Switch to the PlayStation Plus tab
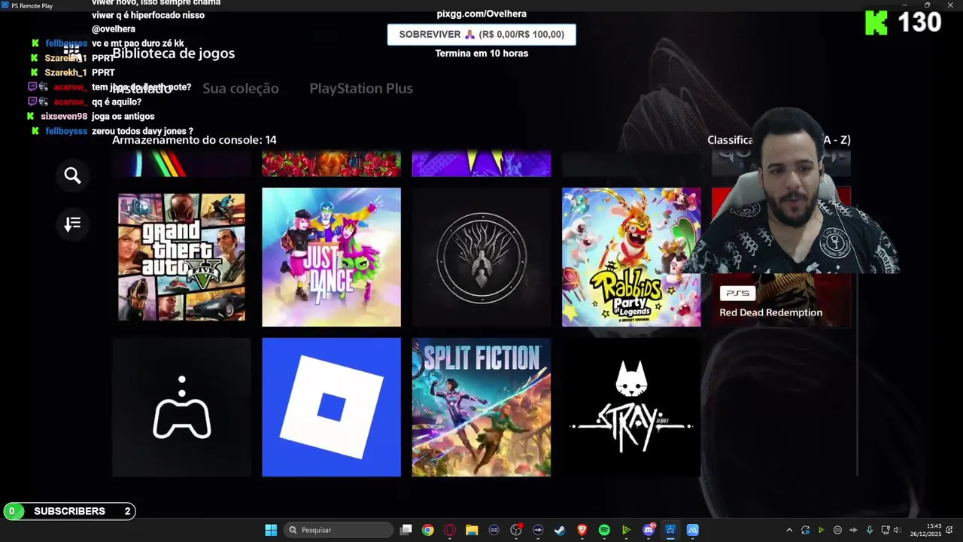The width and height of the screenshot is (963, 542). [x=361, y=89]
